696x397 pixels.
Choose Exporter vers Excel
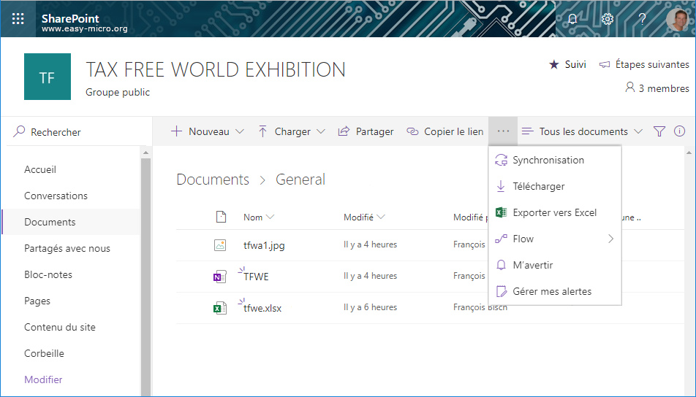[x=555, y=212]
